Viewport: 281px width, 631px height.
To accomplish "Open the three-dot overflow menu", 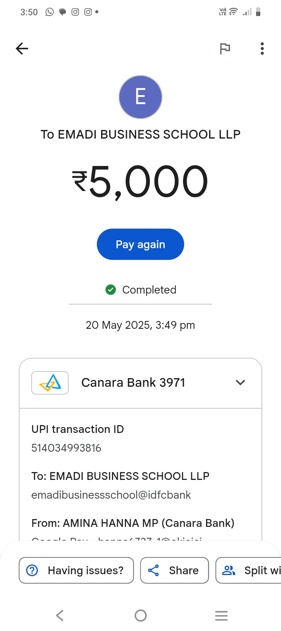I will coord(262,49).
